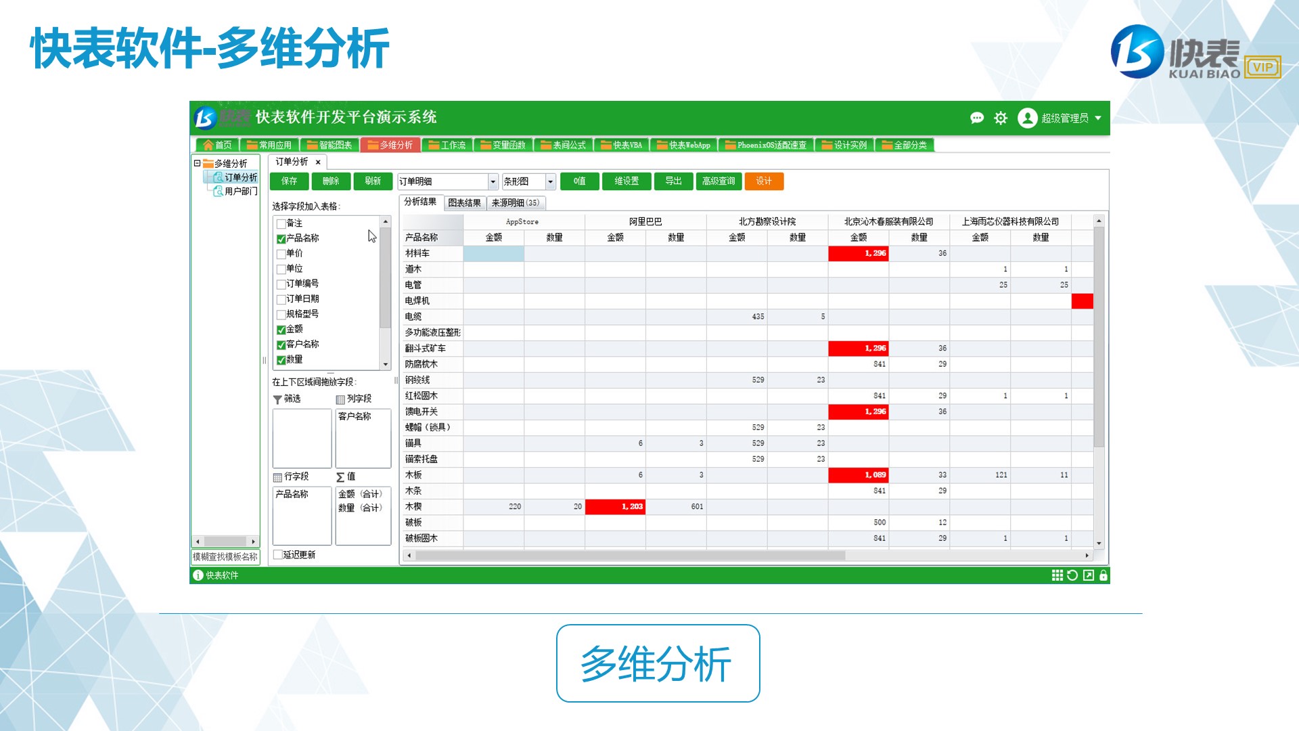
Task: Click the orange 设计 button
Action: point(764,181)
